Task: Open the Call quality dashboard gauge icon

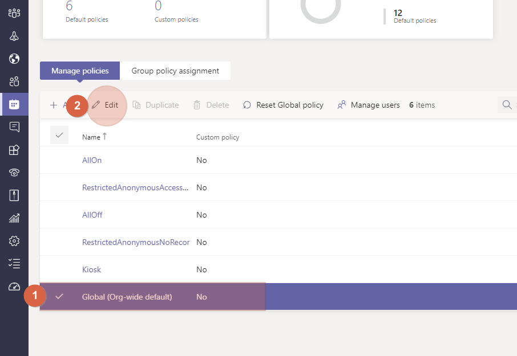Action: [x=14, y=287]
